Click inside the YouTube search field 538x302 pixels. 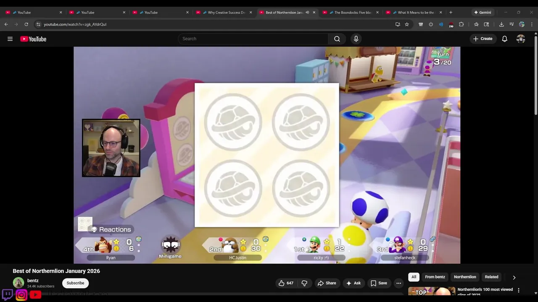click(x=253, y=39)
